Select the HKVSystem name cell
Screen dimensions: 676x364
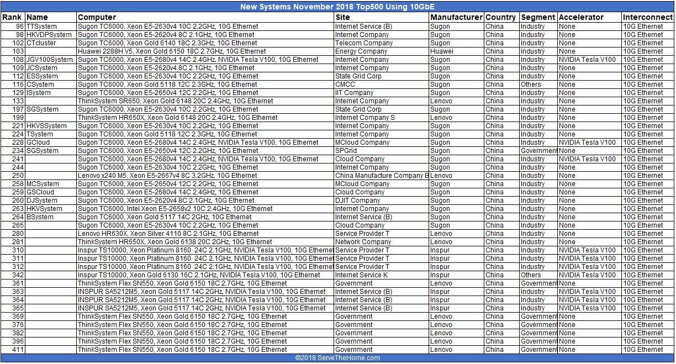51,209
